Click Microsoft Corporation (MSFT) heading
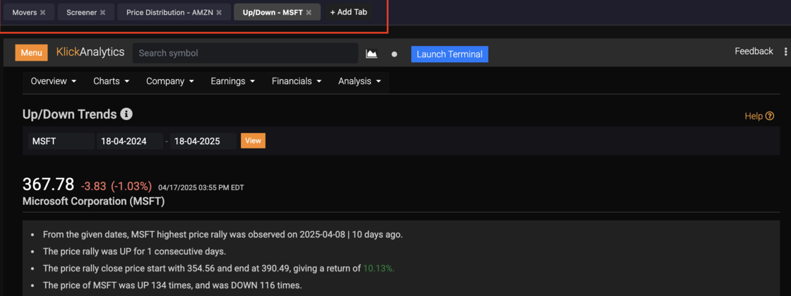Image resolution: width=791 pixels, height=296 pixels. tap(94, 201)
